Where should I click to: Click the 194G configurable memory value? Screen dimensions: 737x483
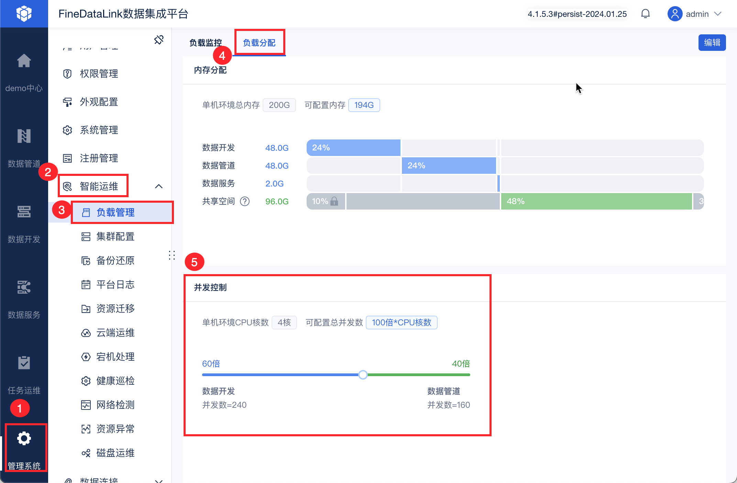pyautogui.click(x=364, y=105)
